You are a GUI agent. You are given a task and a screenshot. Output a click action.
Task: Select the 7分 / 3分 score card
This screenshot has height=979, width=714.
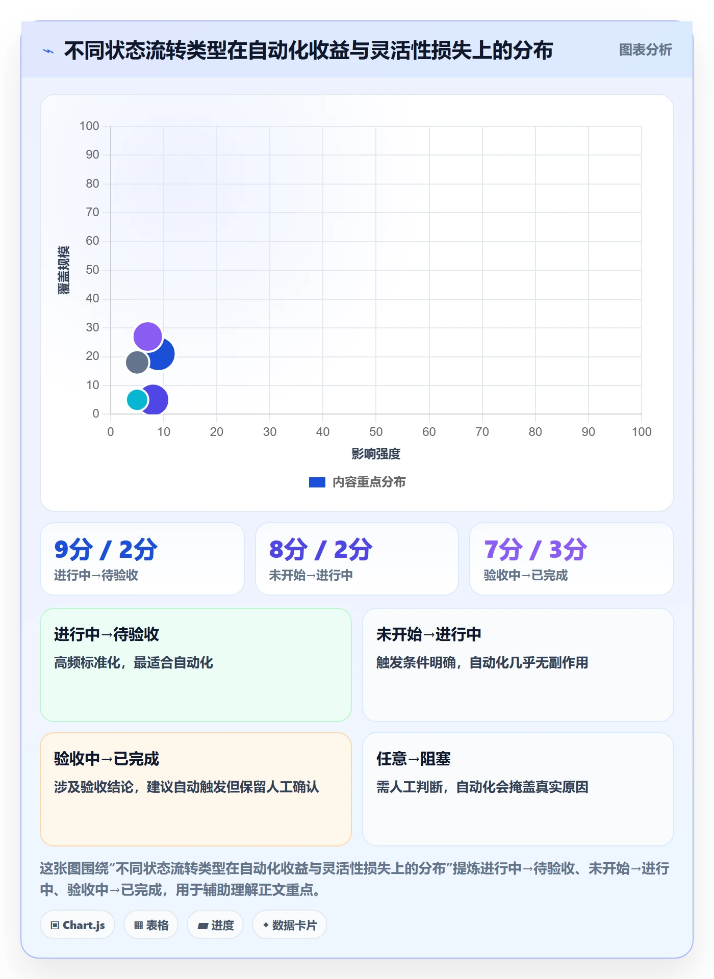point(572,559)
